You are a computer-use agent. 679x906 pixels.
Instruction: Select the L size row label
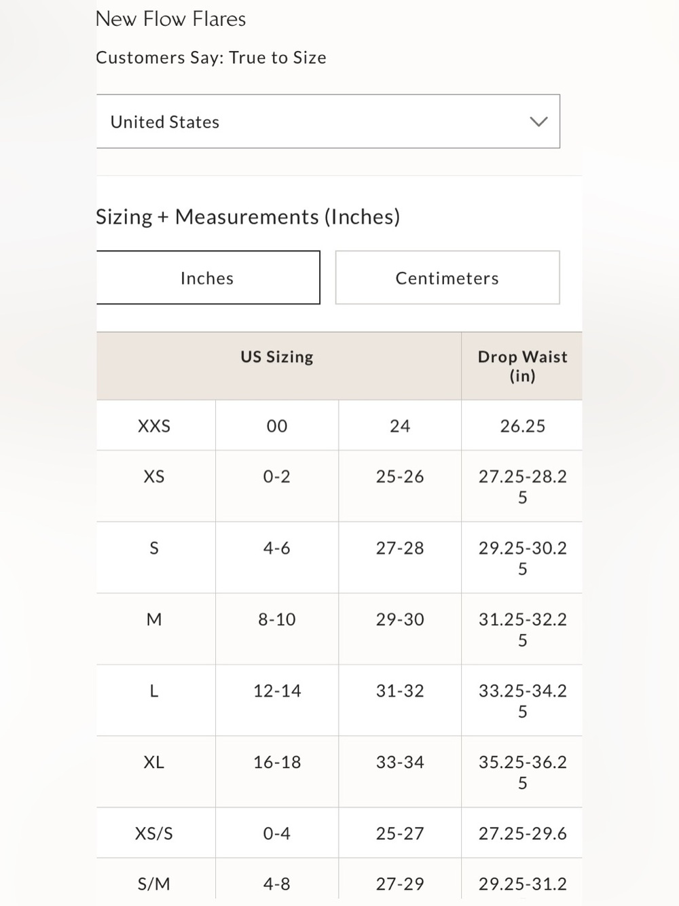tap(154, 691)
